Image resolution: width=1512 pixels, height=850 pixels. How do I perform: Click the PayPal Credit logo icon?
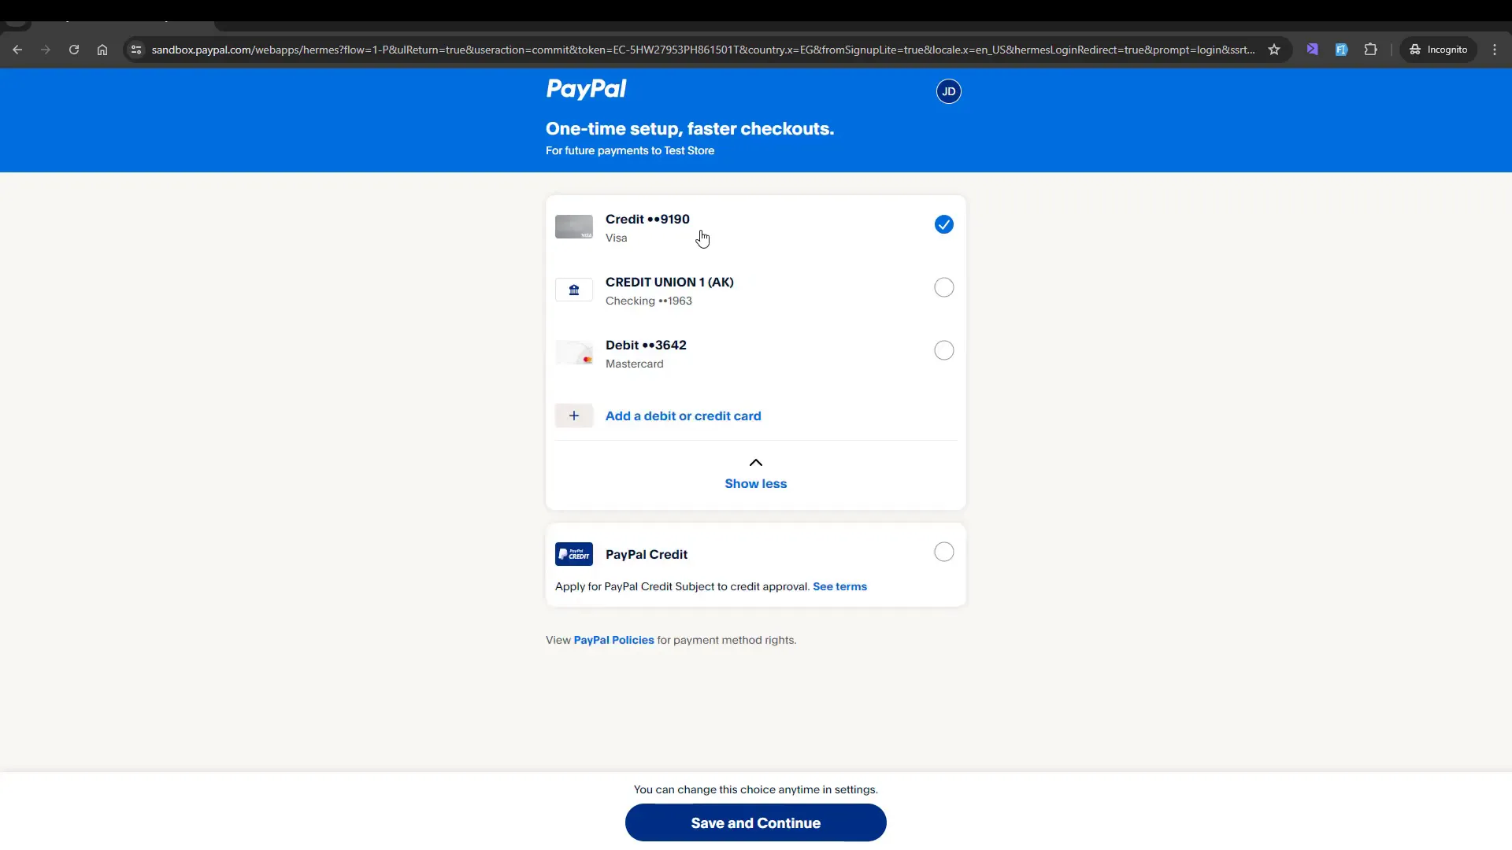[x=574, y=554]
